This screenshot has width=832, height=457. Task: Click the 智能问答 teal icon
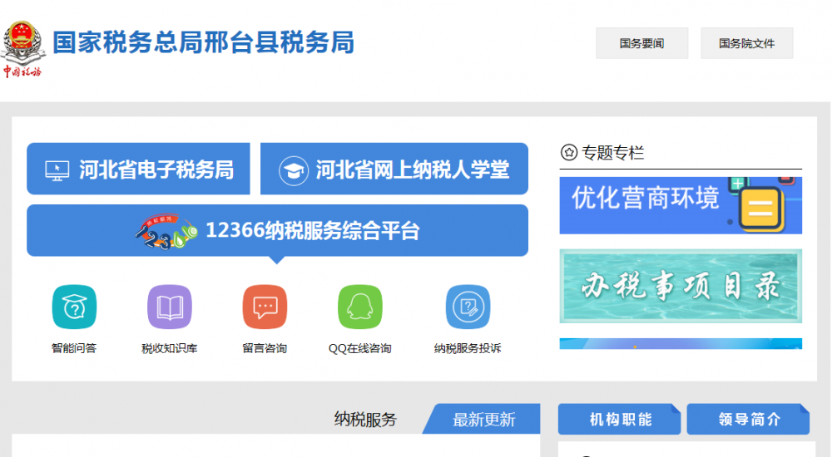pyautogui.click(x=74, y=307)
